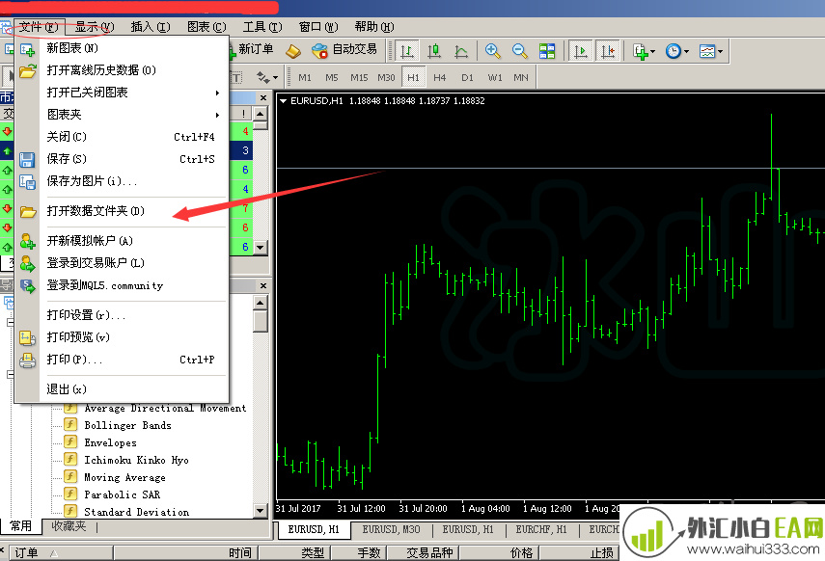This screenshot has height=561, width=825.
Task: Open the 工具 (Tools) menu
Action: 262,27
